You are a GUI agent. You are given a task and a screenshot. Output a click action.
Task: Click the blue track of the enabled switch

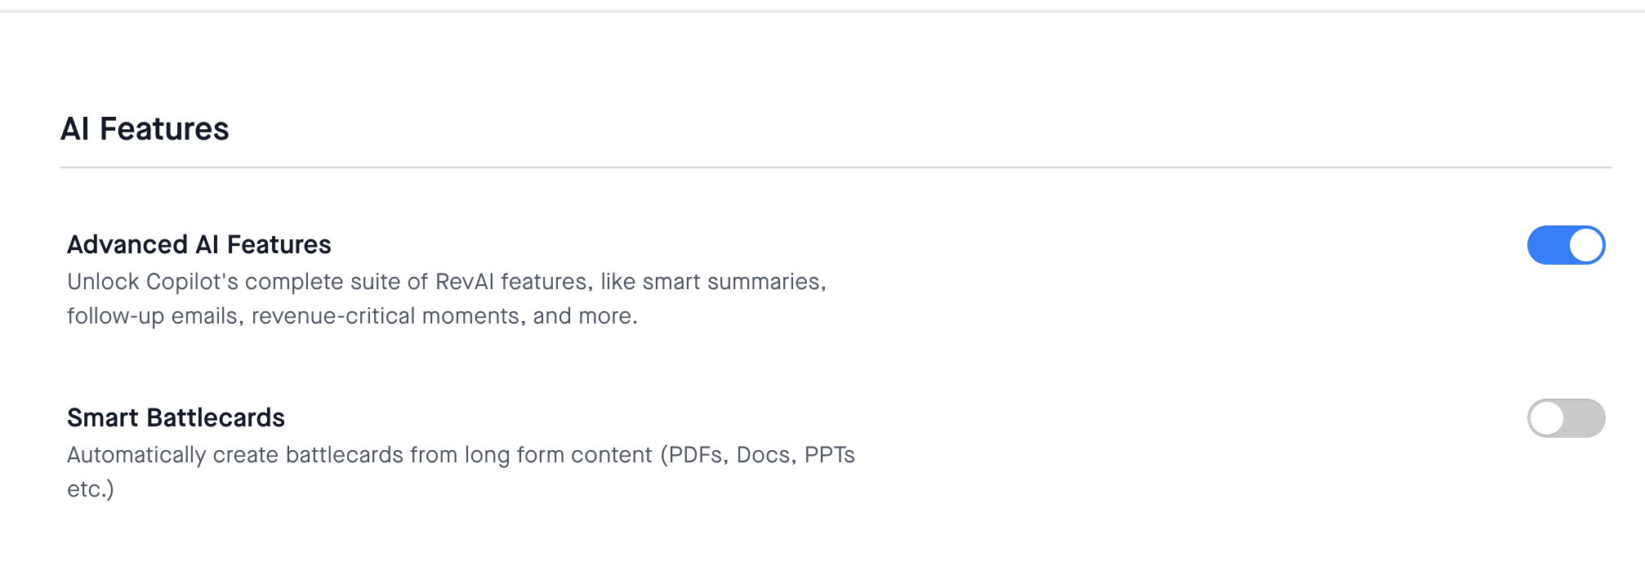tap(1547, 245)
